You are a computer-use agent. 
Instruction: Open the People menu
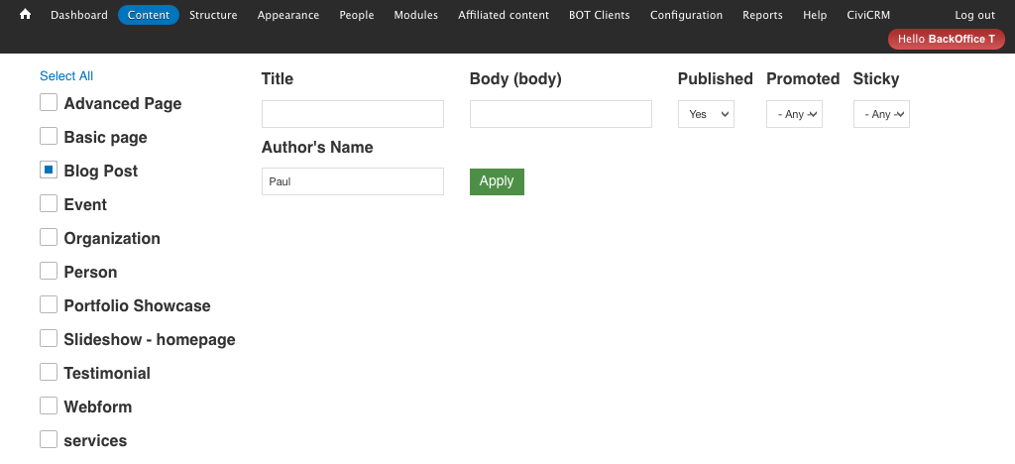pos(357,15)
